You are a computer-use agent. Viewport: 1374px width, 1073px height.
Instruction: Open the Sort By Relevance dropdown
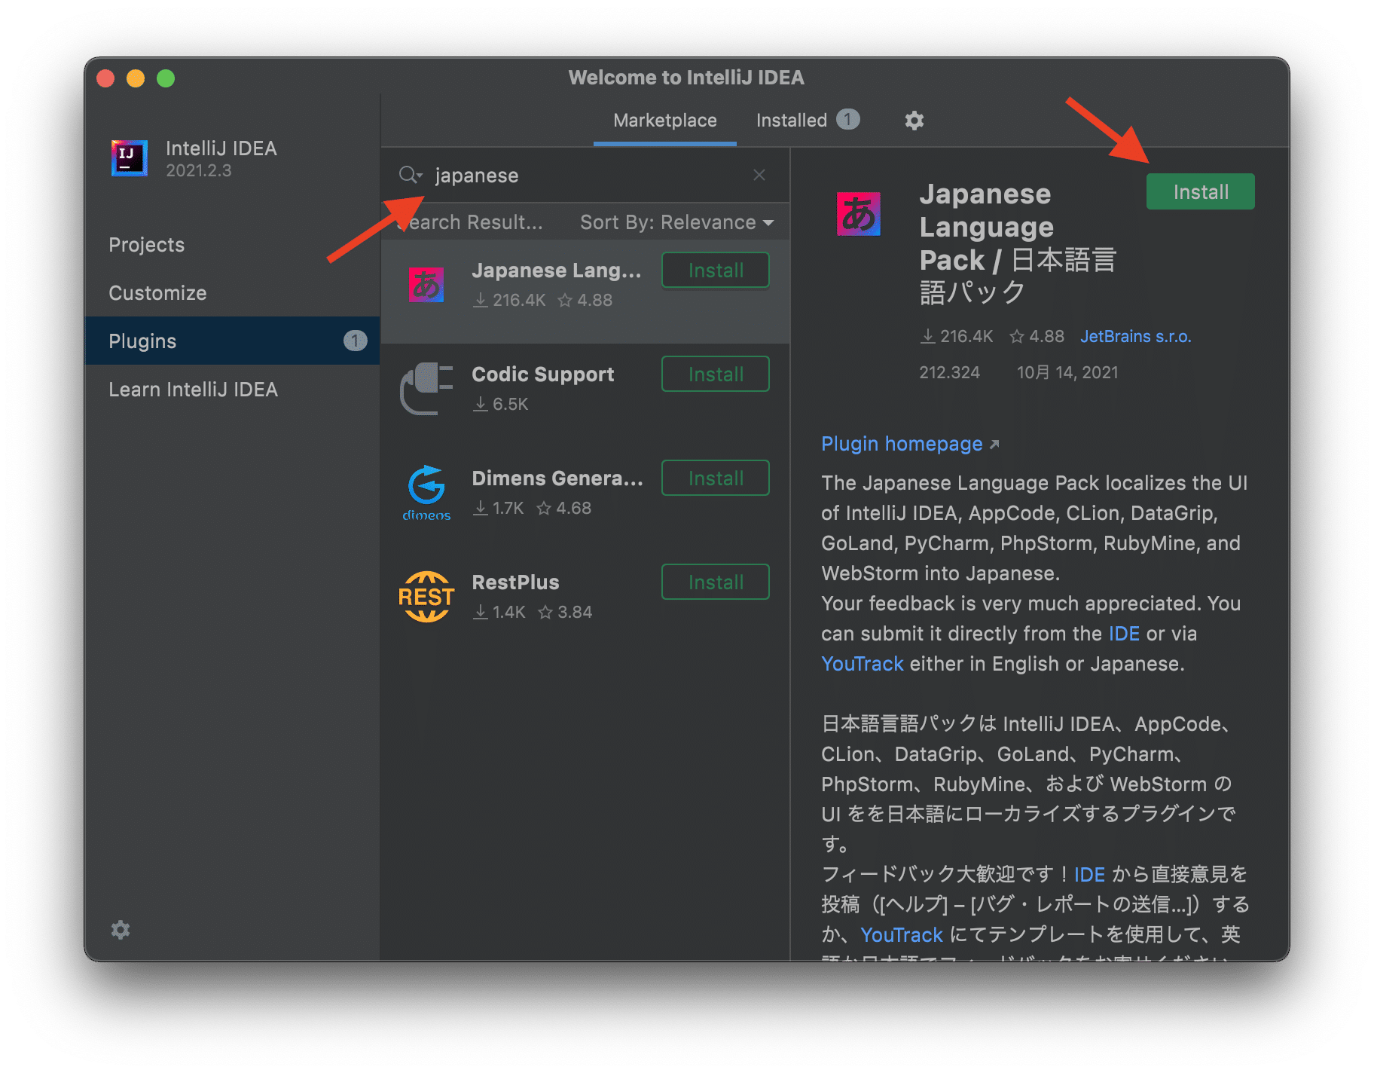(x=676, y=222)
